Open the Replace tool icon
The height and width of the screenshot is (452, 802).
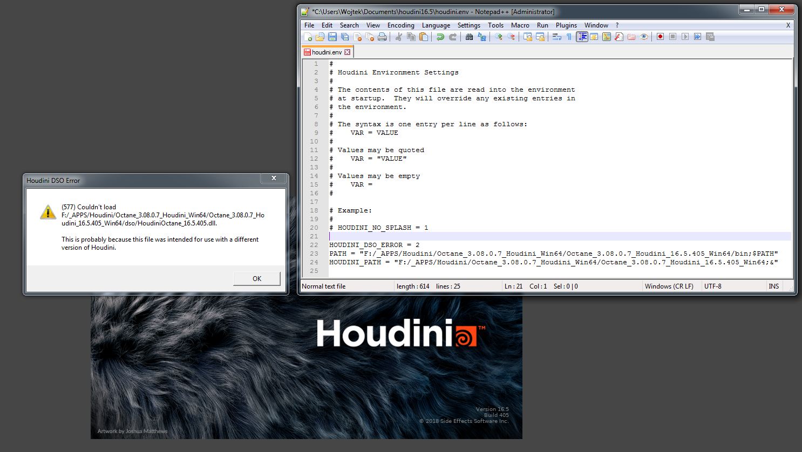[x=482, y=37]
